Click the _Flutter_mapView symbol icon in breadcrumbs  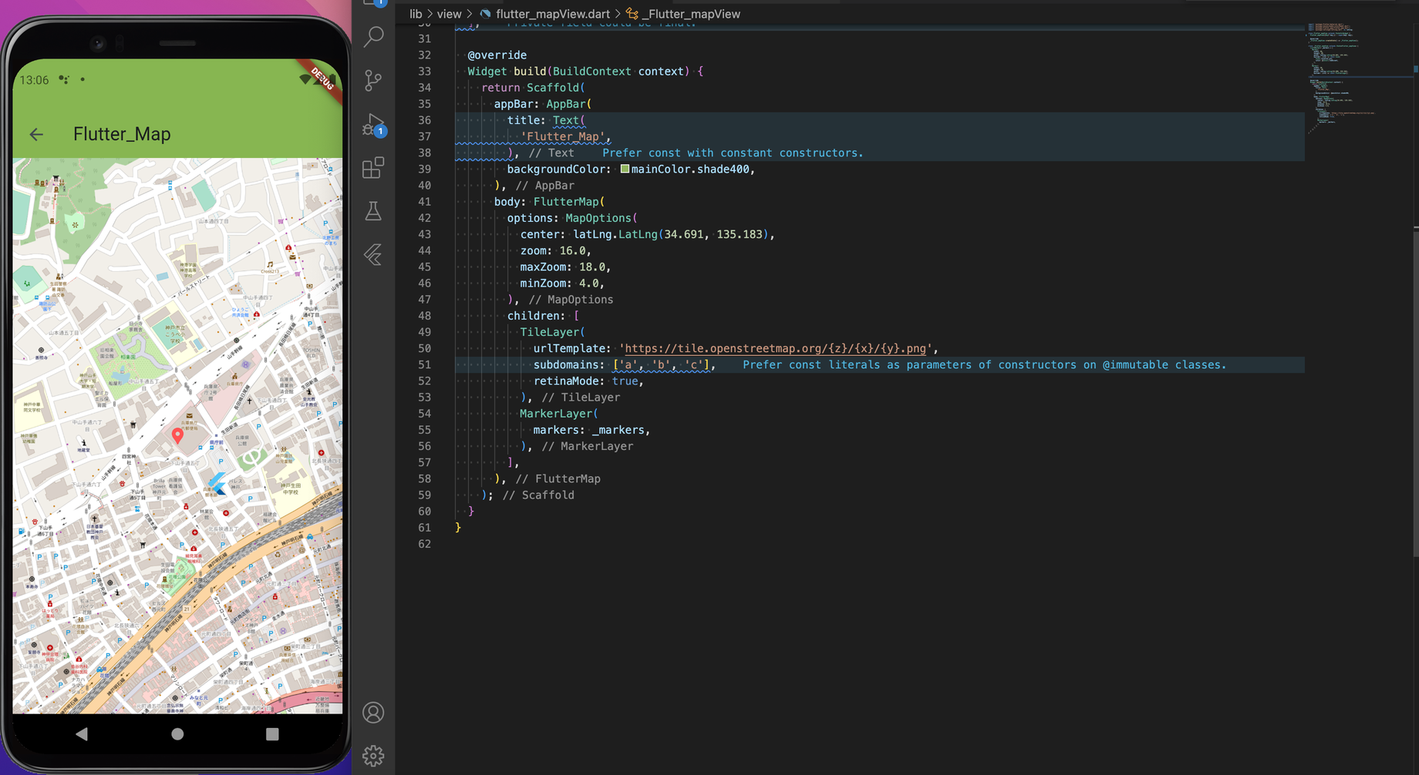pyautogui.click(x=632, y=13)
